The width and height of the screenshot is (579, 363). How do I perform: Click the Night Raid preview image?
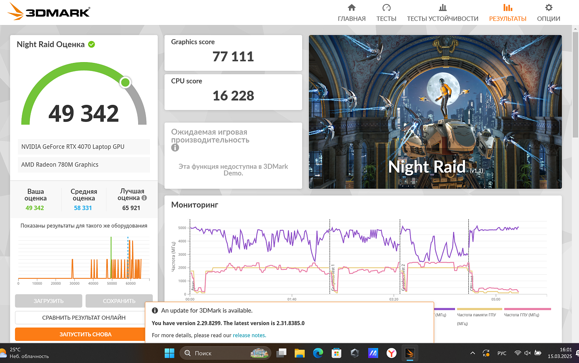tap(435, 112)
